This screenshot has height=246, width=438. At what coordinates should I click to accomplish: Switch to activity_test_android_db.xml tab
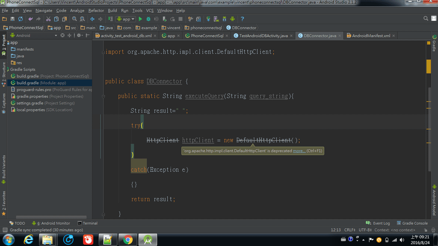(x=126, y=36)
